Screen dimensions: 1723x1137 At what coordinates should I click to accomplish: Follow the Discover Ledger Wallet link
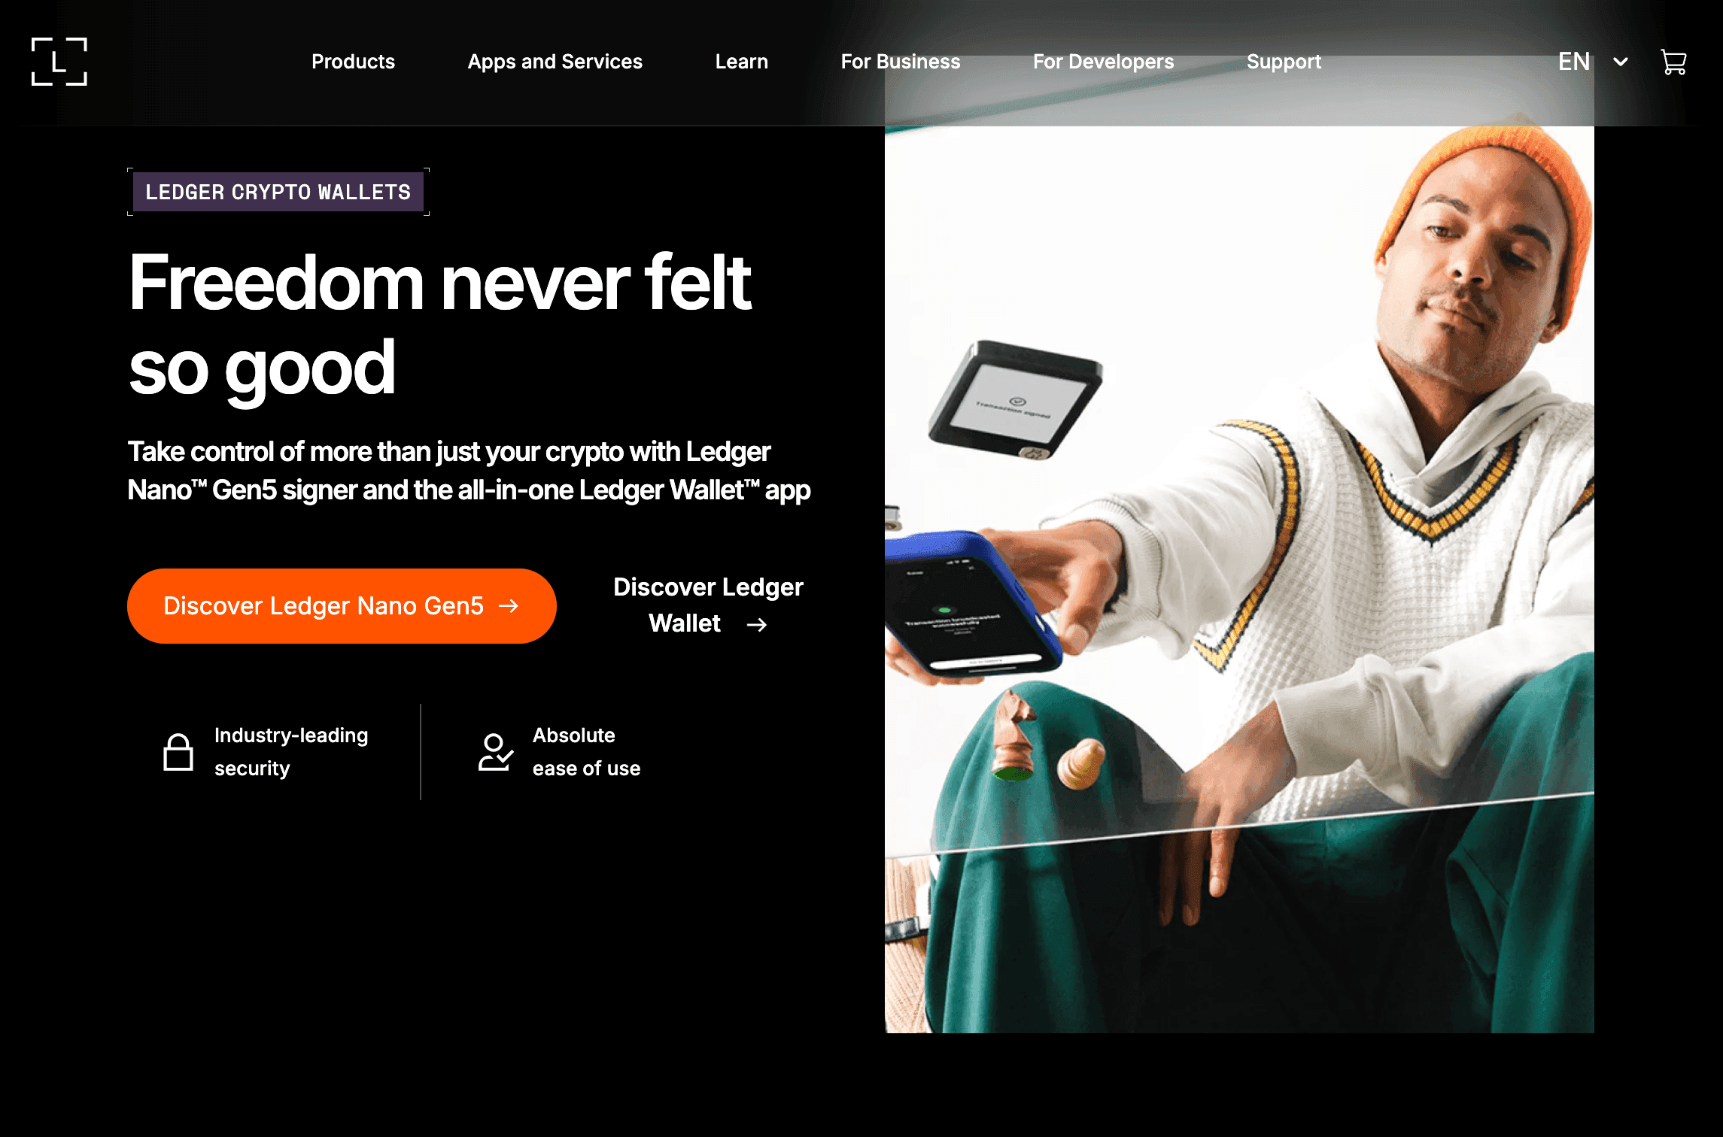(x=708, y=605)
